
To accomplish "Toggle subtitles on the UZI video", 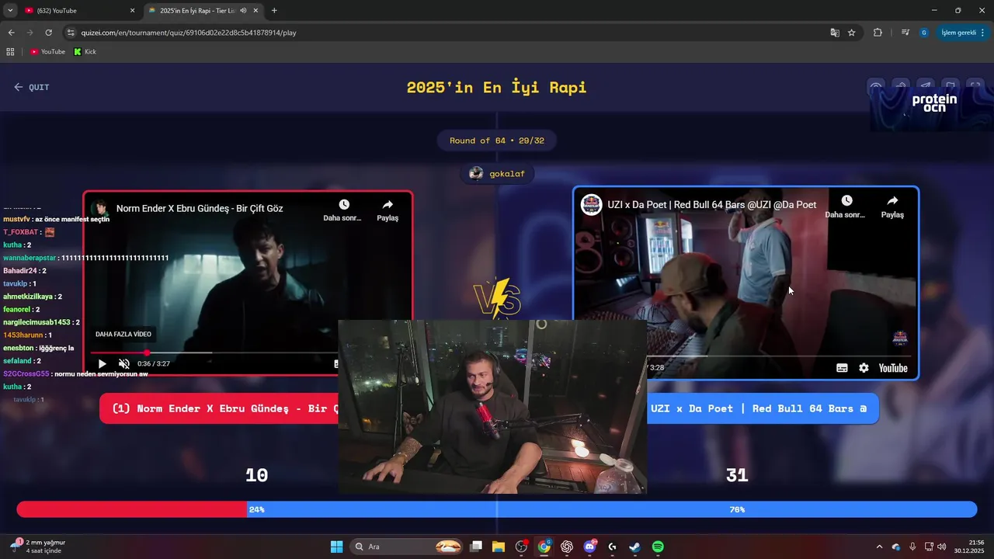I will 842,368.
